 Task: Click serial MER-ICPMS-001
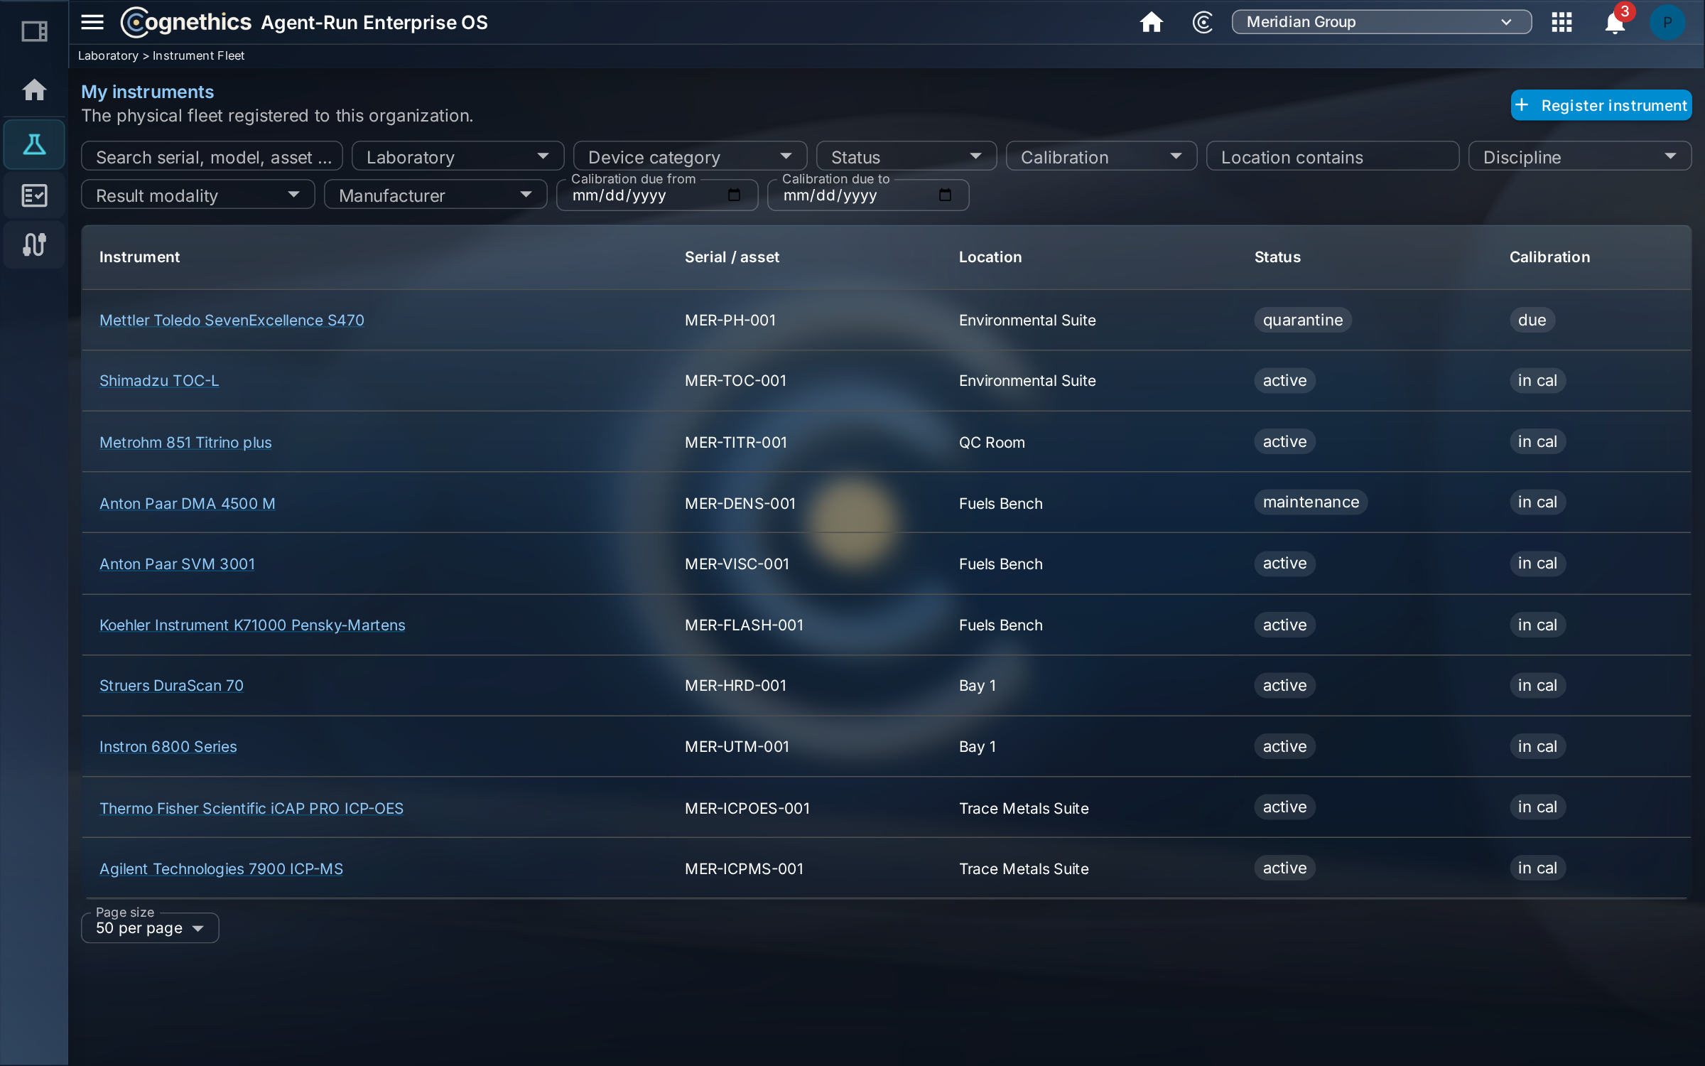(x=744, y=868)
